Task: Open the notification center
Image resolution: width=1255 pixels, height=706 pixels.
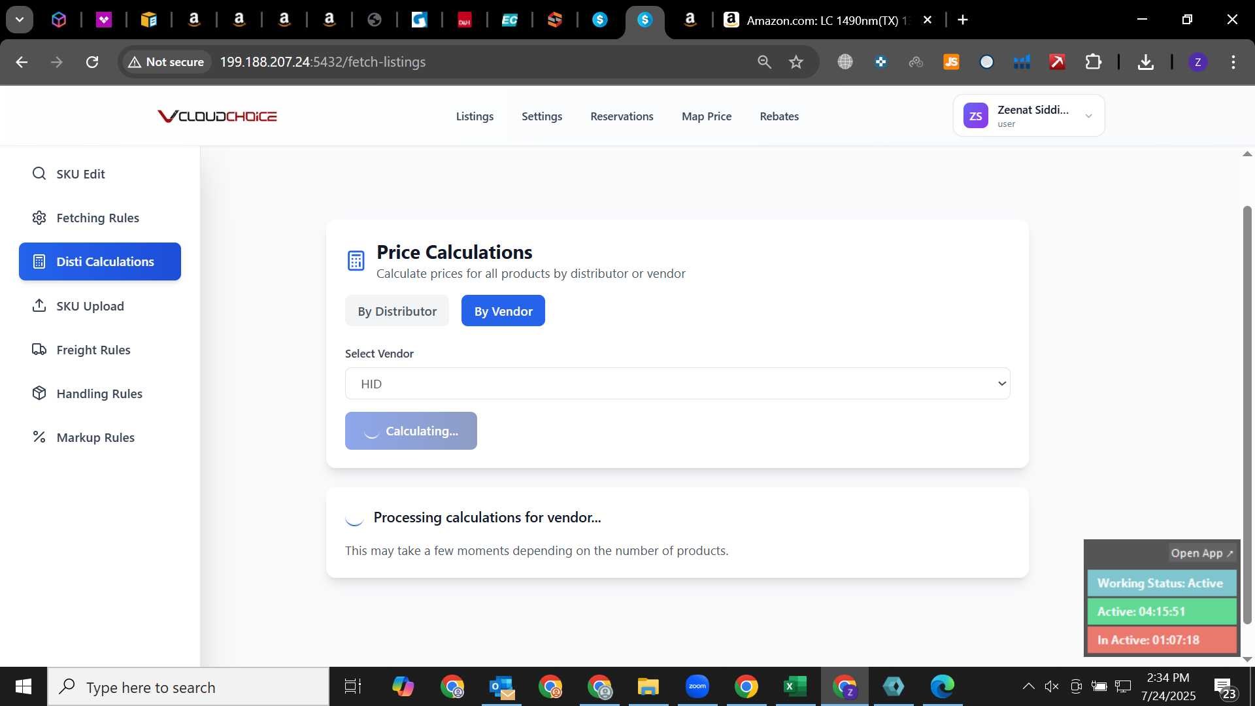Action: tap(1224, 688)
